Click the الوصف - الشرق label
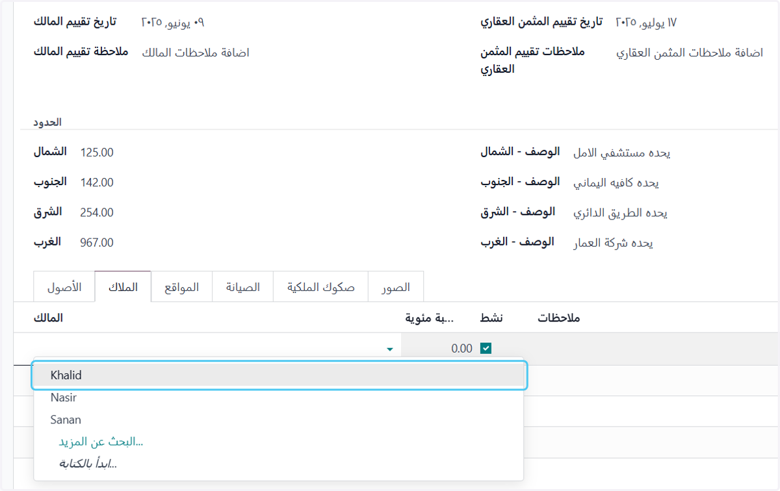This screenshot has height=491, width=780. coord(518,212)
